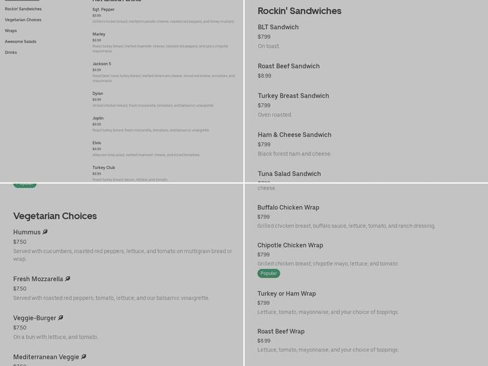Select Vegetarian Choices from the category list
This screenshot has height=366, width=488.
point(22,20)
